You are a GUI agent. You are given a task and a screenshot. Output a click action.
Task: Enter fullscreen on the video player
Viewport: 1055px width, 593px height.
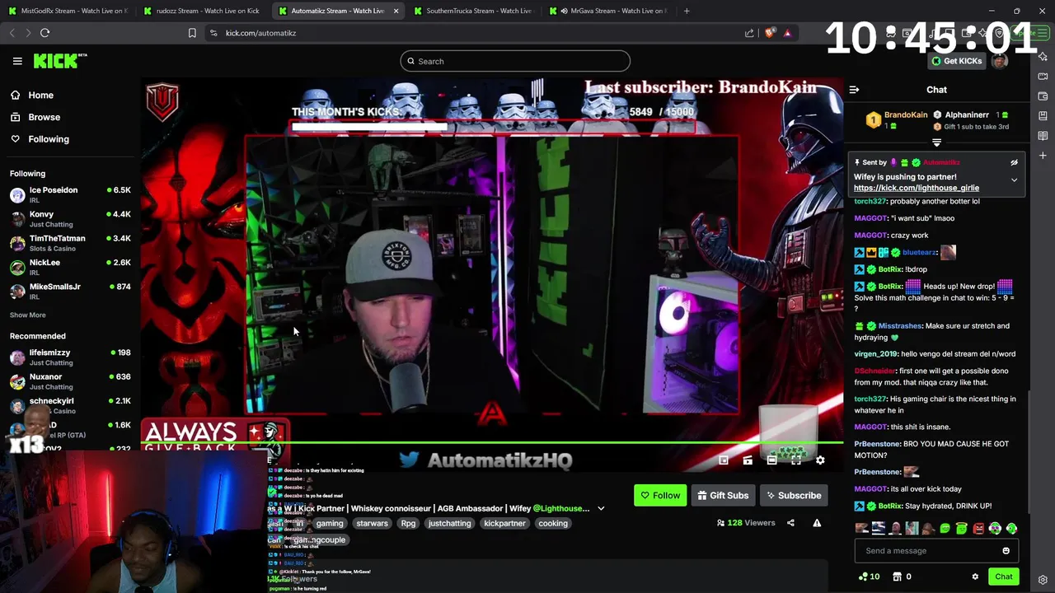[x=796, y=460]
